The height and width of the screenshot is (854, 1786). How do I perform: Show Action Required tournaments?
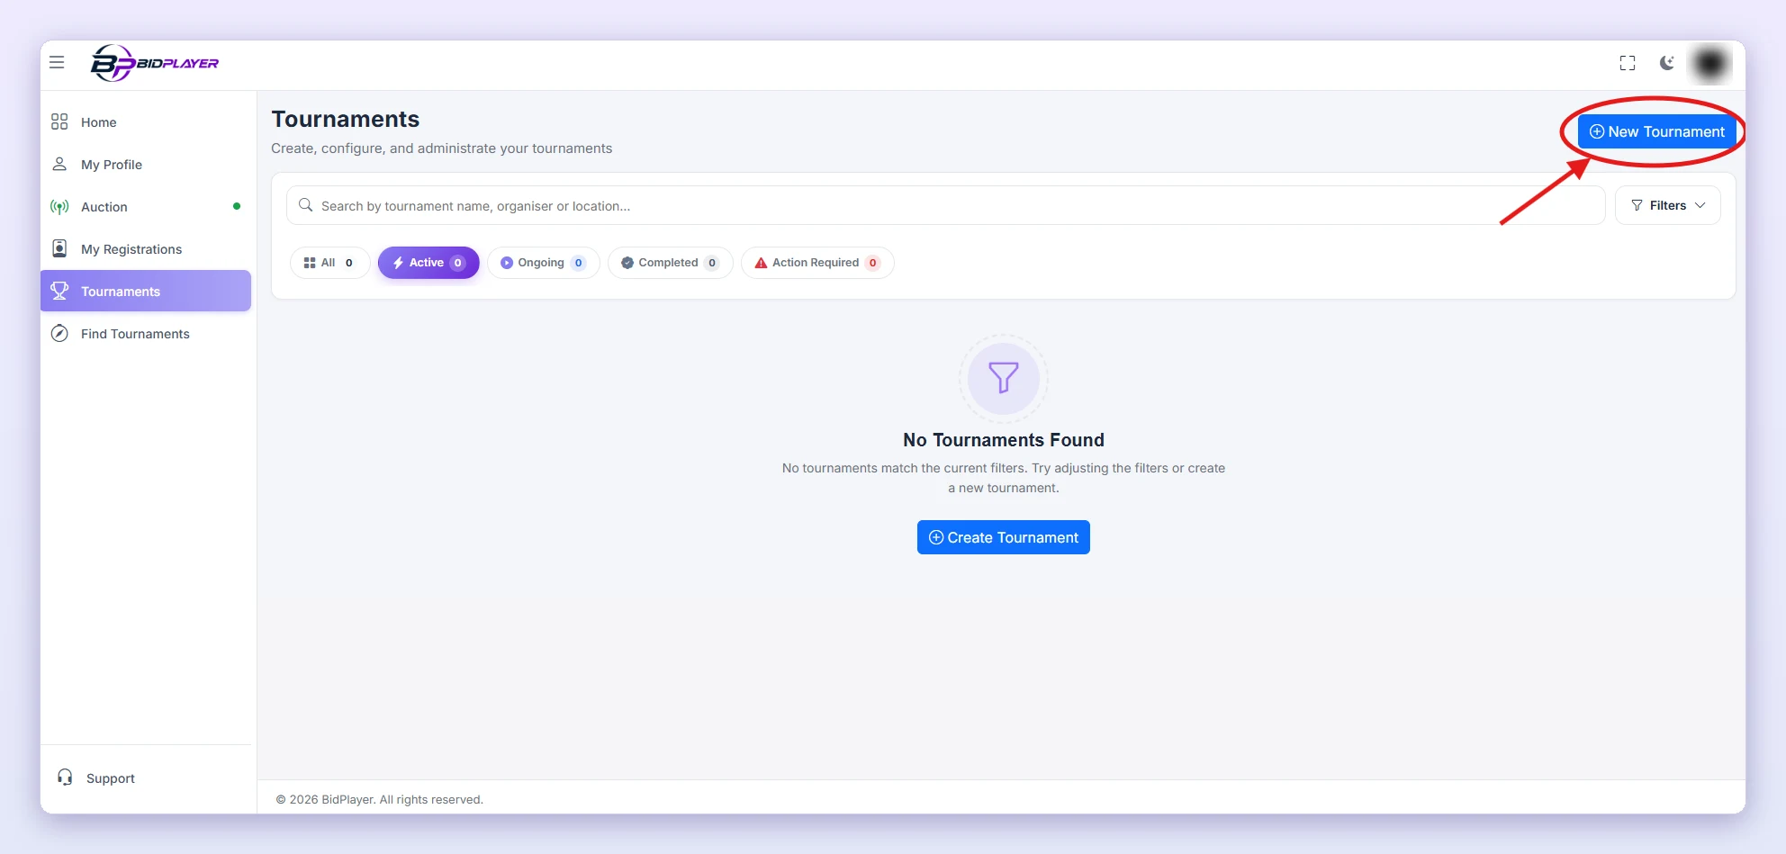tap(817, 263)
